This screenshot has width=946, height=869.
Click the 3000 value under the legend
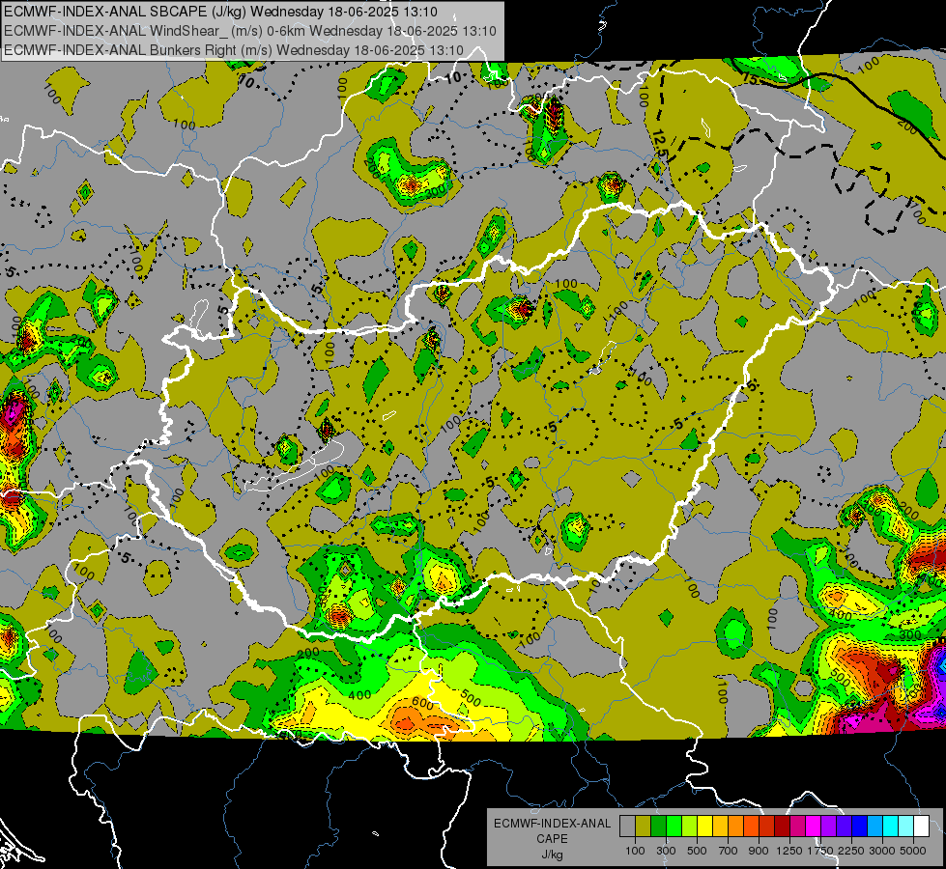click(x=882, y=851)
